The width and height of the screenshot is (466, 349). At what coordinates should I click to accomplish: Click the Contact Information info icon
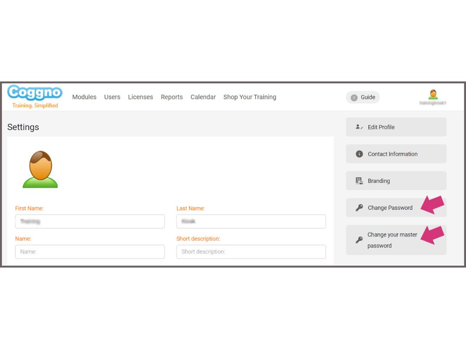(359, 154)
